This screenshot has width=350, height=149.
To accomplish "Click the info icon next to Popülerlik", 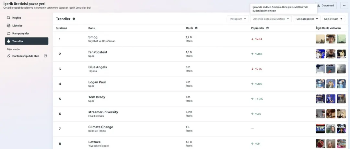I will coord(267,28).
